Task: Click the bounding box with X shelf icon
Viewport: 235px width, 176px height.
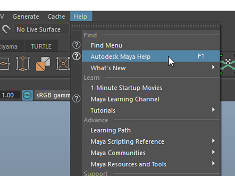Action: pos(63,63)
